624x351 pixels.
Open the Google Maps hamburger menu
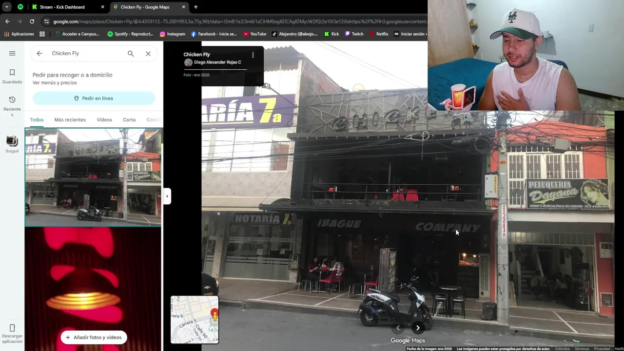point(12,53)
